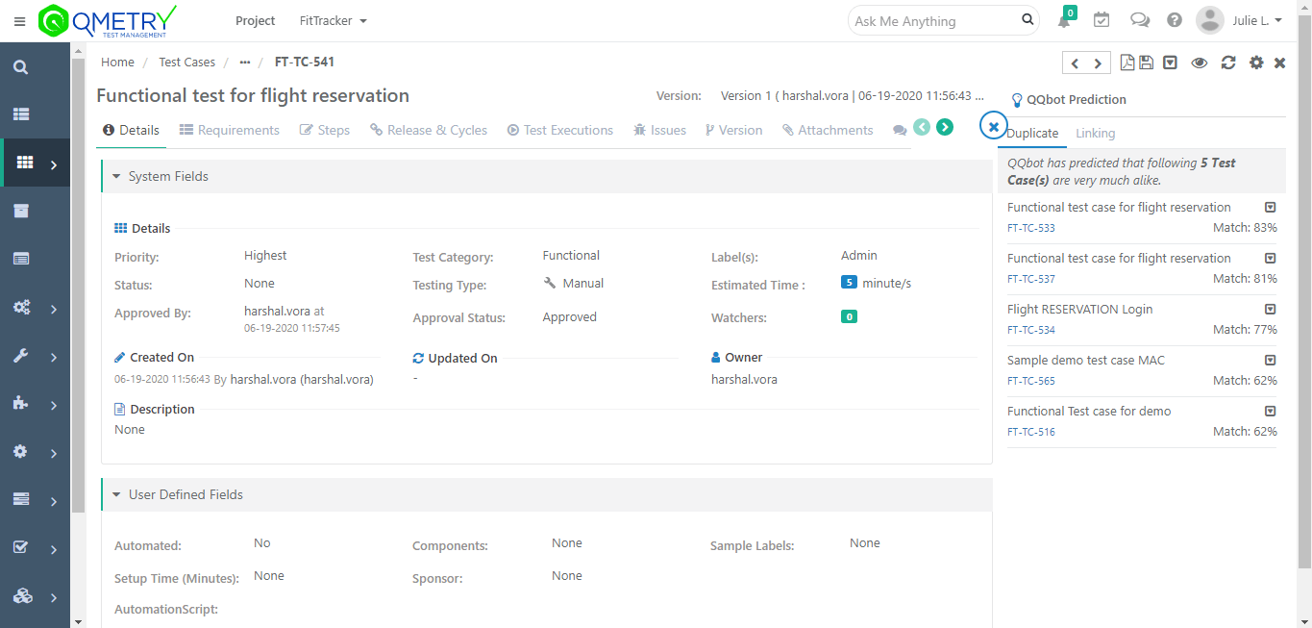Open the FT-TC-516 link
Image resolution: width=1312 pixels, height=628 pixels.
1031,433
